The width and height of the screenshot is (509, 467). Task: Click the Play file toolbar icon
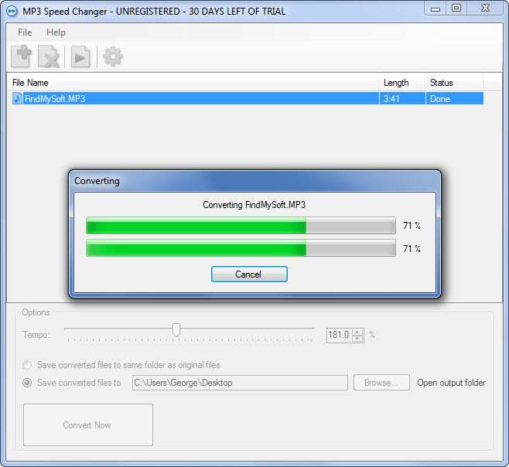coord(80,56)
